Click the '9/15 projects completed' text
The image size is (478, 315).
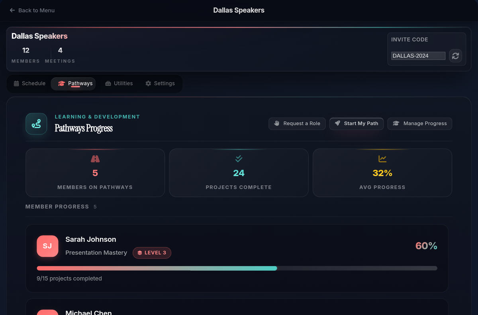tap(69, 279)
